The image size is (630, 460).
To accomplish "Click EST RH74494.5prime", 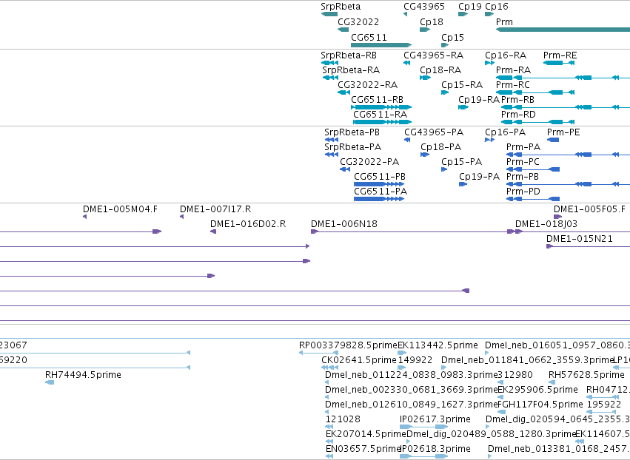I will (50, 382).
